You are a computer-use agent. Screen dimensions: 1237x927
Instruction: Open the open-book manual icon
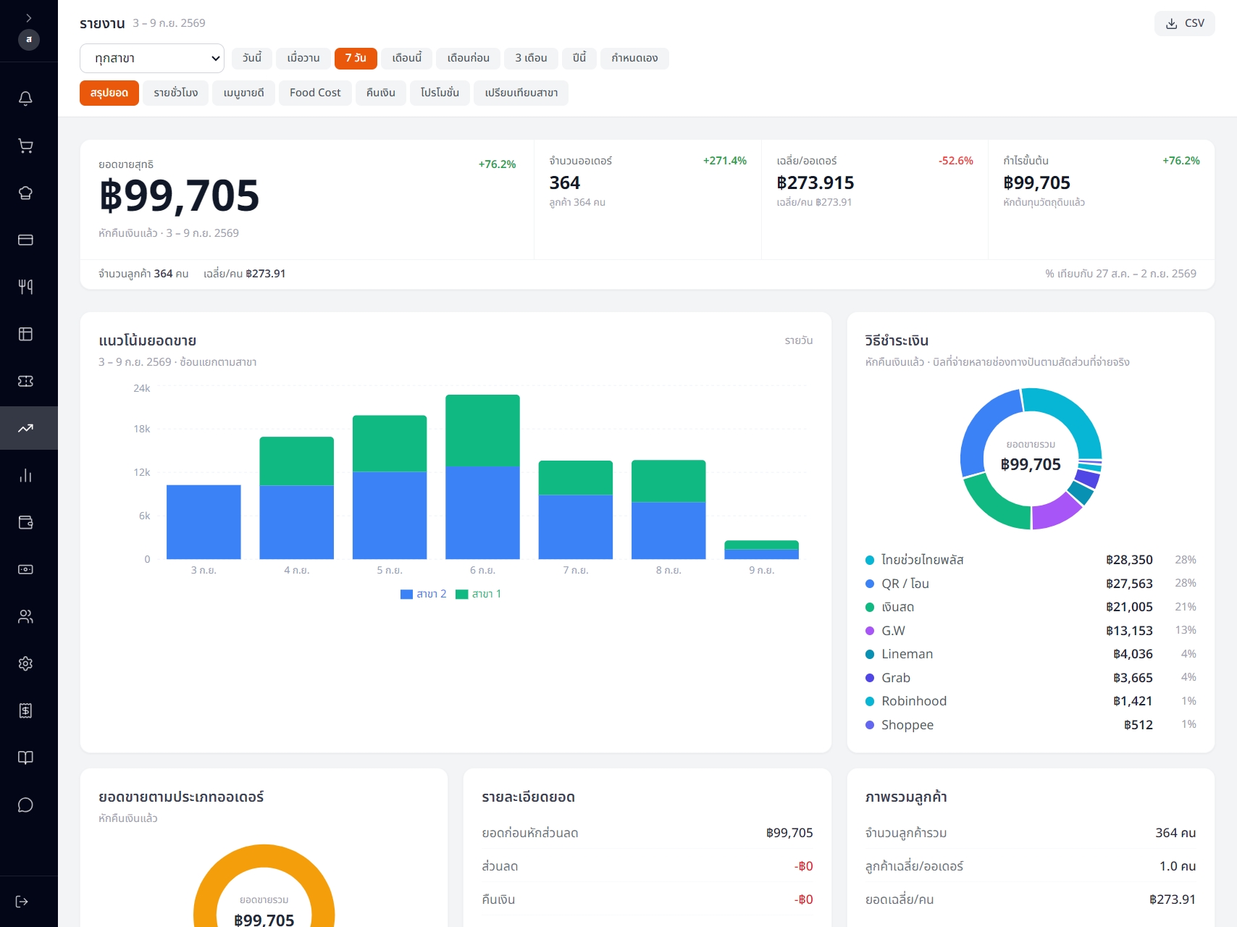point(25,758)
